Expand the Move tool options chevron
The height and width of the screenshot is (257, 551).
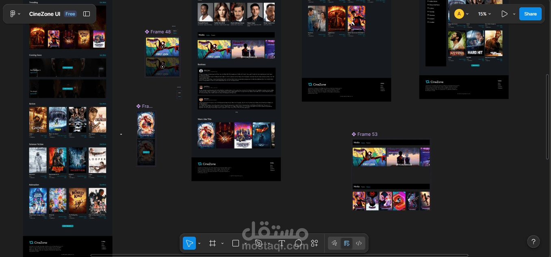point(199,244)
